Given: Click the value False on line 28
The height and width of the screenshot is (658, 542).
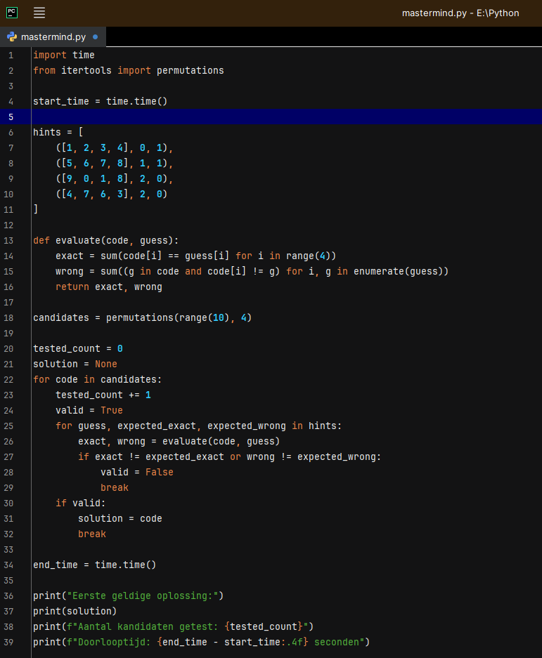Looking at the screenshot, I should point(159,472).
